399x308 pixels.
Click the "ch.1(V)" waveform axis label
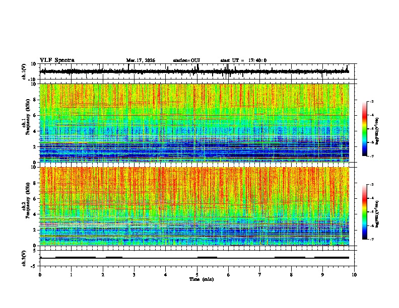[24, 71]
